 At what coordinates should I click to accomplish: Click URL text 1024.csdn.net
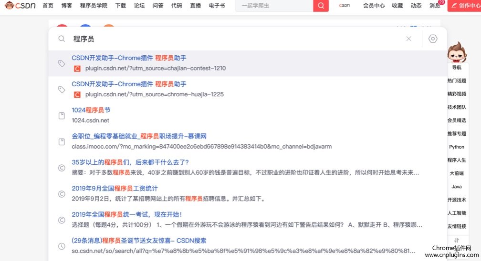click(x=91, y=120)
